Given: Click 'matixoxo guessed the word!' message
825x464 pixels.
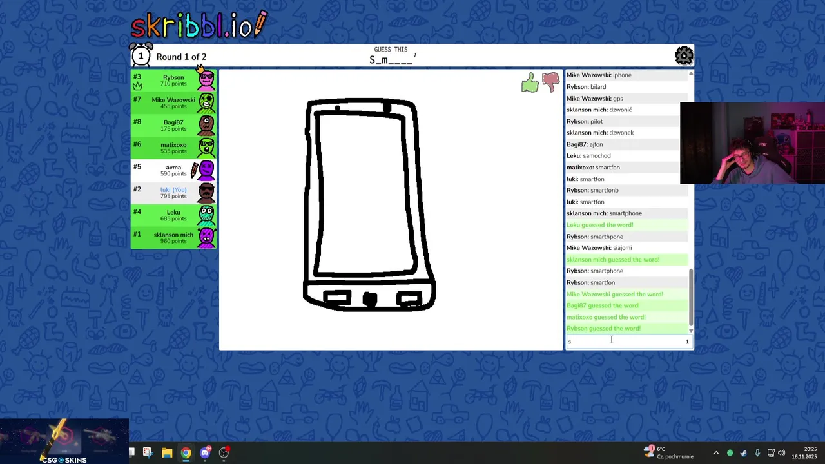Looking at the screenshot, I should 606,317.
